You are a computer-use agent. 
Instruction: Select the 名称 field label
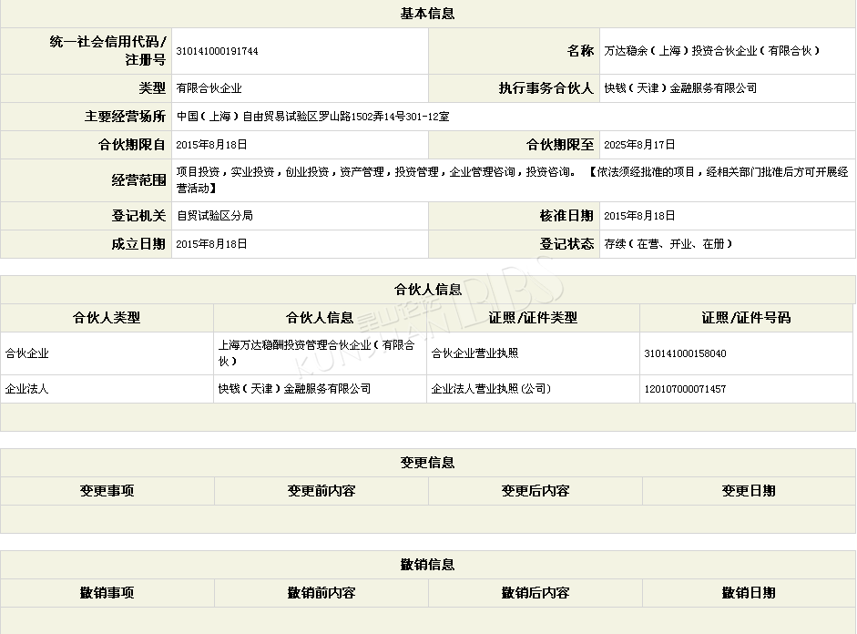580,51
